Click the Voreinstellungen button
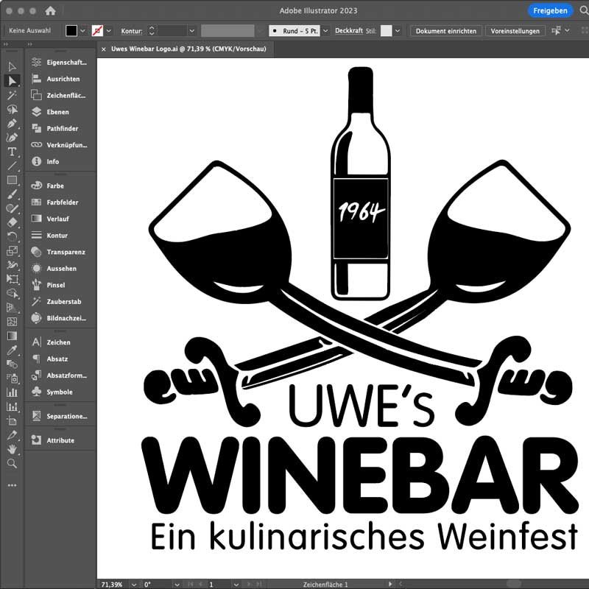The height and width of the screenshot is (589, 589). (515, 31)
